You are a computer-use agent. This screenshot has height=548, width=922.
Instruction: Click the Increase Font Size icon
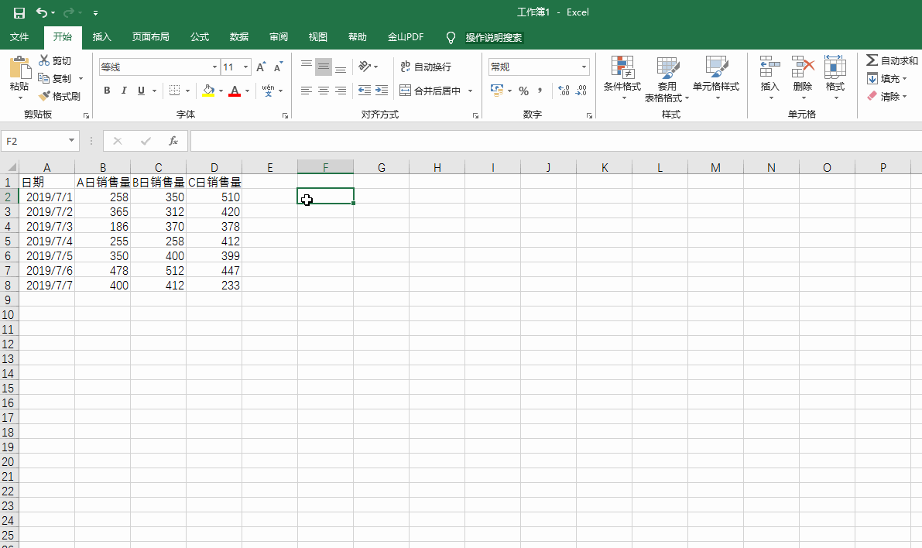coord(261,67)
